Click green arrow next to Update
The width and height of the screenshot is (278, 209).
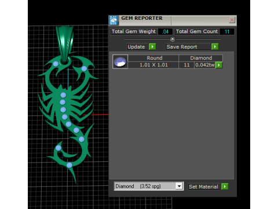tap(152, 46)
